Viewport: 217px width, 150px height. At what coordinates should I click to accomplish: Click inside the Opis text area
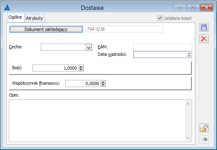(97, 121)
